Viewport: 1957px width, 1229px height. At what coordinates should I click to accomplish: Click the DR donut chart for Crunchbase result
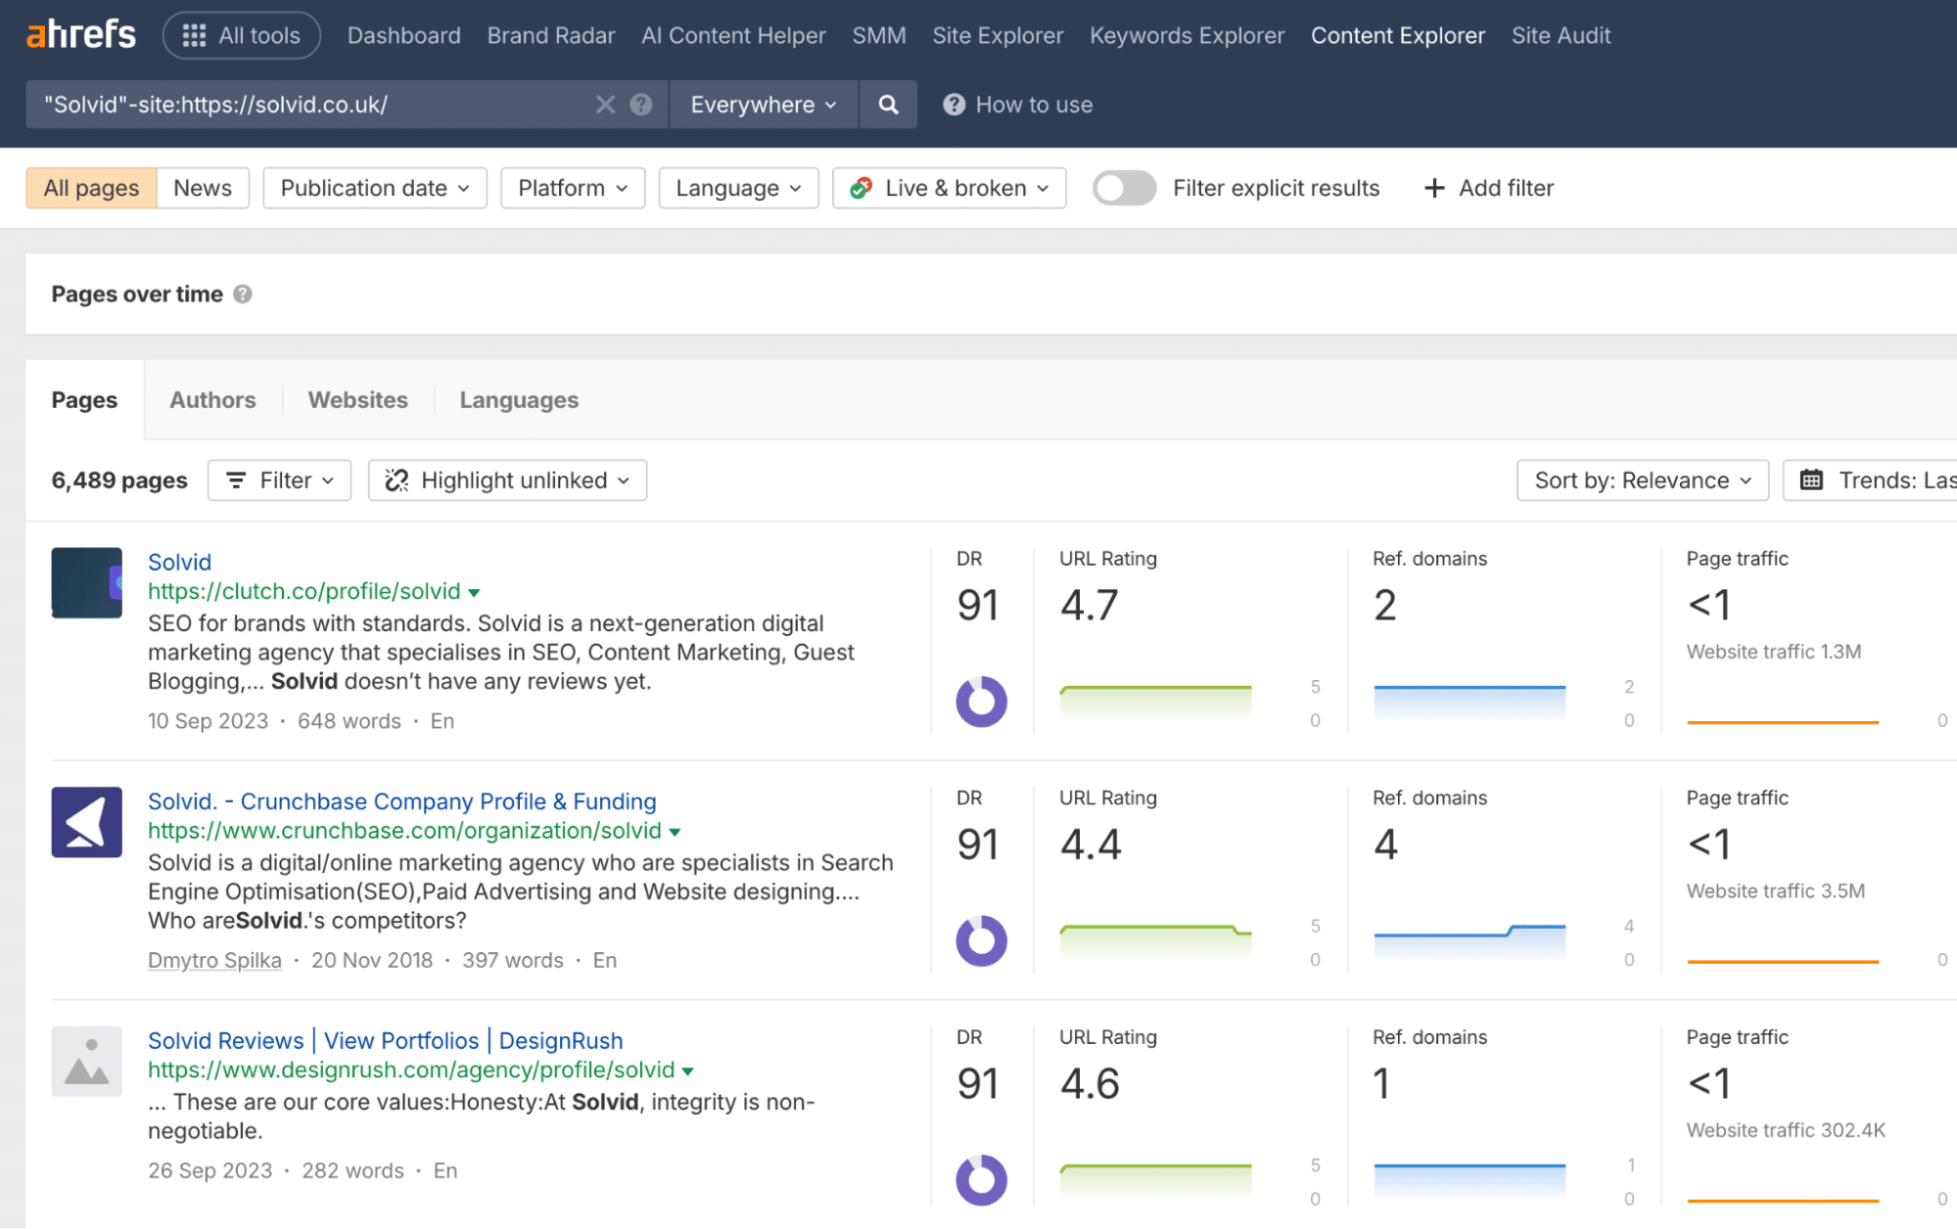982,941
